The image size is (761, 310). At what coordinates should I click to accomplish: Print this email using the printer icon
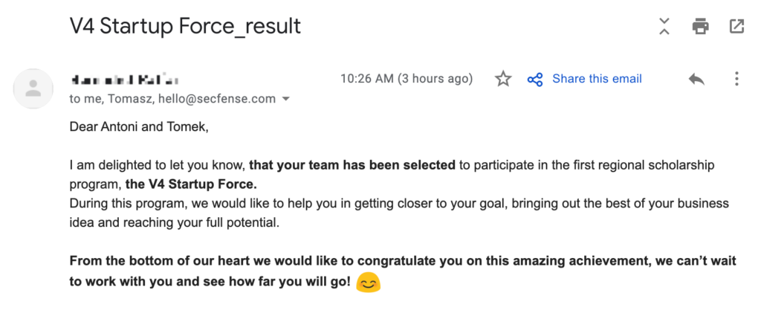coord(700,26)
